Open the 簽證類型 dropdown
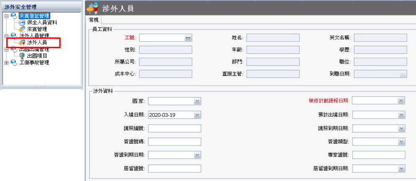 point(401,142)
